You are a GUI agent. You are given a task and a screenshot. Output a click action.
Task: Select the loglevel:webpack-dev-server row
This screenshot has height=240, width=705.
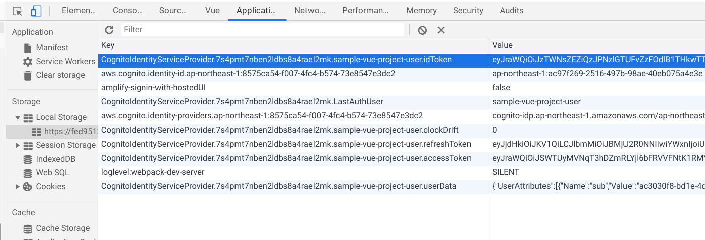(152, 172)
